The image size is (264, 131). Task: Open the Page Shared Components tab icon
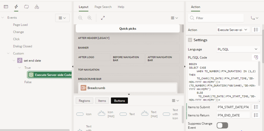coord(37,7)
